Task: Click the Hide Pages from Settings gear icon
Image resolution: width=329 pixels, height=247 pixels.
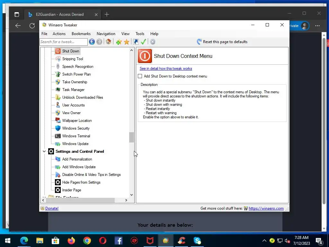Action: 58,182
